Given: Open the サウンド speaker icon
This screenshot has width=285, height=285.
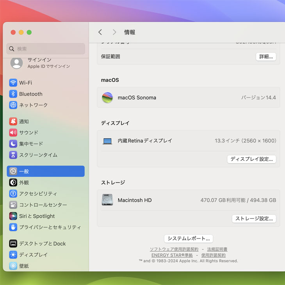Looking at the screenshot, I should tap(13, 133).
